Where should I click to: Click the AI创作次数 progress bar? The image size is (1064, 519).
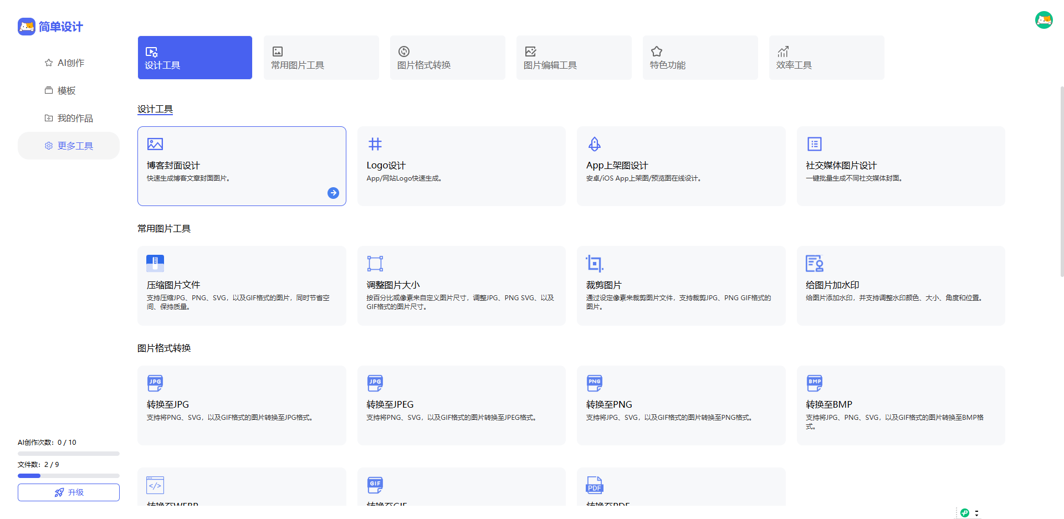pyautogui.click(x=69, y=454)
